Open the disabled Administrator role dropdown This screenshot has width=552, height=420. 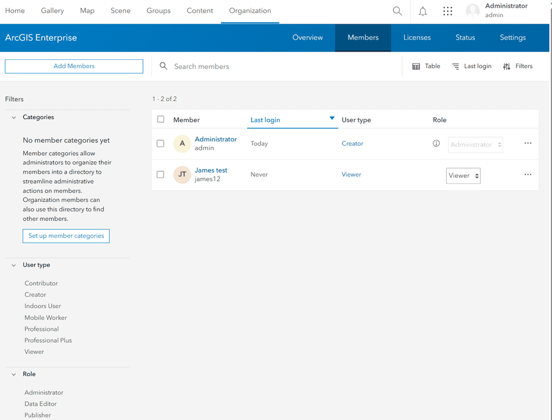(475, 145)
